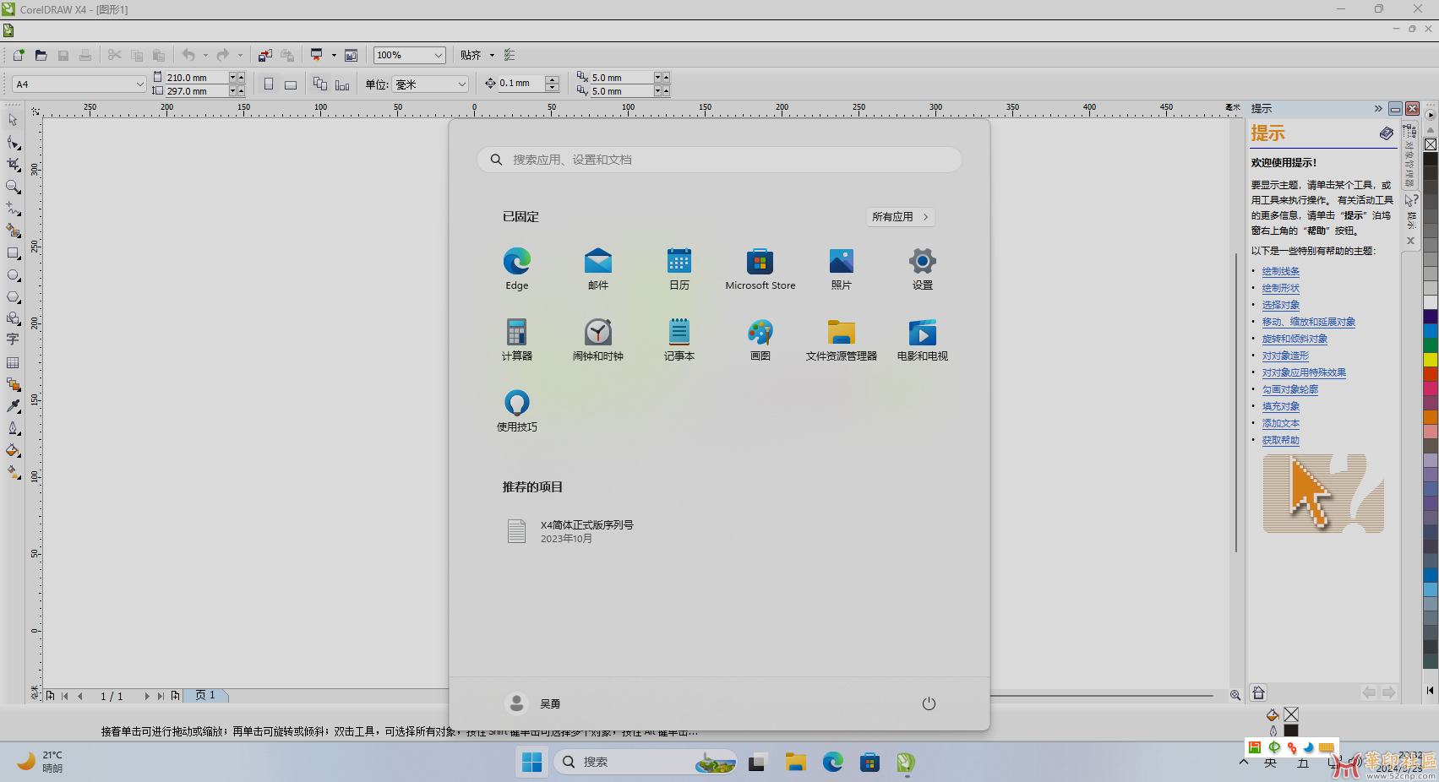Image resolution: width=1439 pixels, height=782 pixels.
Task: Expand the application launcher dropdown arrow
Action: pos(334,55)
